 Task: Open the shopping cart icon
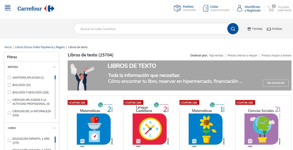pos(271,8)
